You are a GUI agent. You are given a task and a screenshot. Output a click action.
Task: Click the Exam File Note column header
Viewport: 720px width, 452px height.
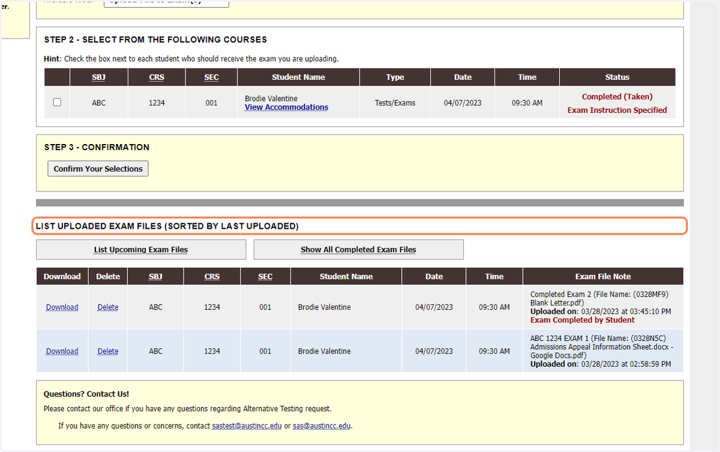tap(603, 277)
